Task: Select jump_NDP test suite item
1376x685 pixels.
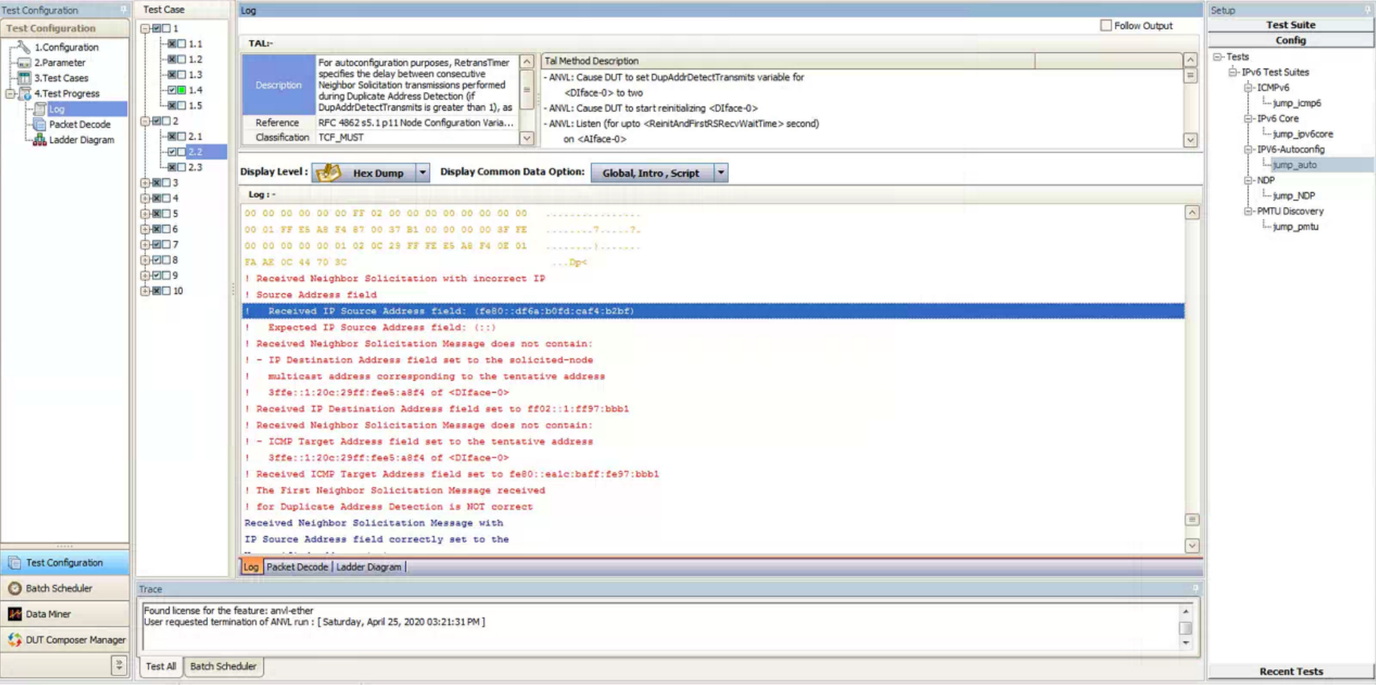Action: point(1293,196)
